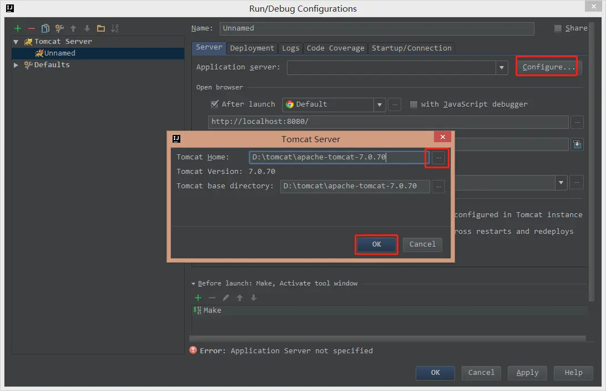The height and width of the screenshot is (391, 606).
Task: Select the Make task row
Action: coord(390,310)
